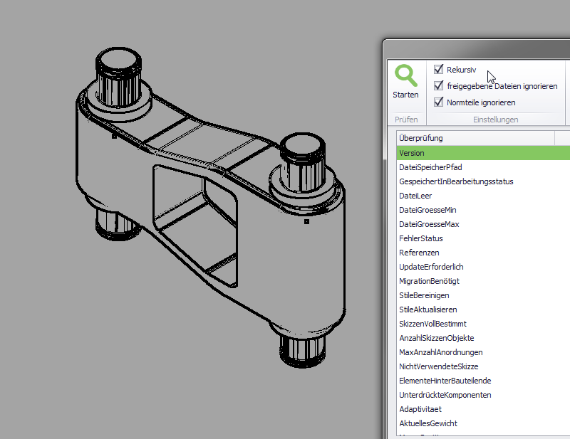570x439 pixels.
Task: Pick the SkizzenVollBestimmt entry
Action: pyautogui.click(x=483, y=324)
